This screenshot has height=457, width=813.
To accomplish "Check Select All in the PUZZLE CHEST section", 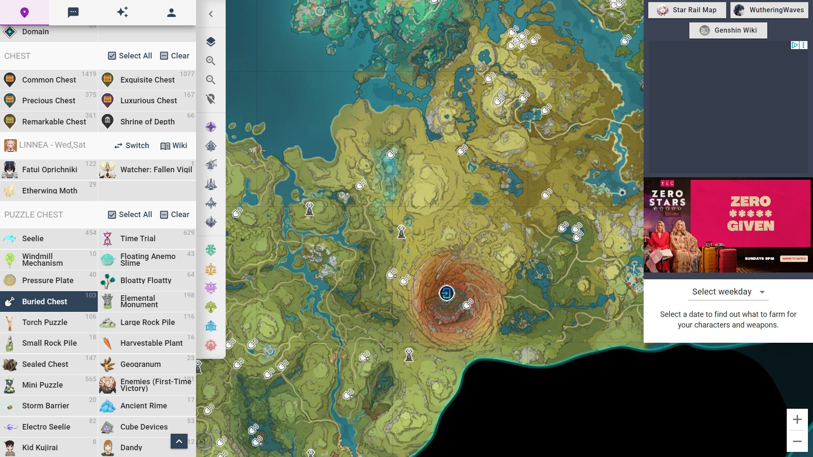I will (x=130, y=215).
